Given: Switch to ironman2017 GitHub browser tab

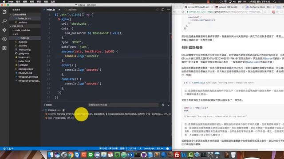Looking at the screenshot, I should [198, 7].
